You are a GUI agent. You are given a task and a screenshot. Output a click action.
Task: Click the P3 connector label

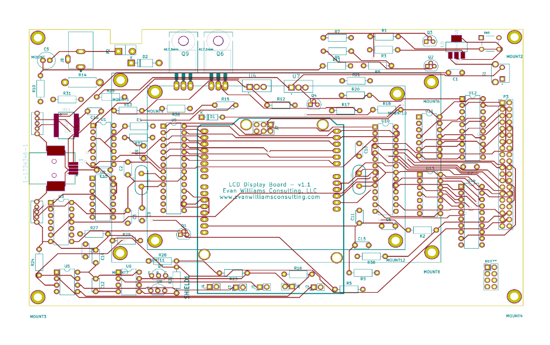(506, 97)
